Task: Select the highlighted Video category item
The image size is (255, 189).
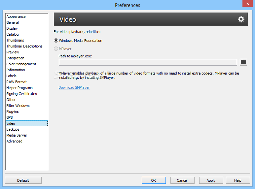Action: 27,123
